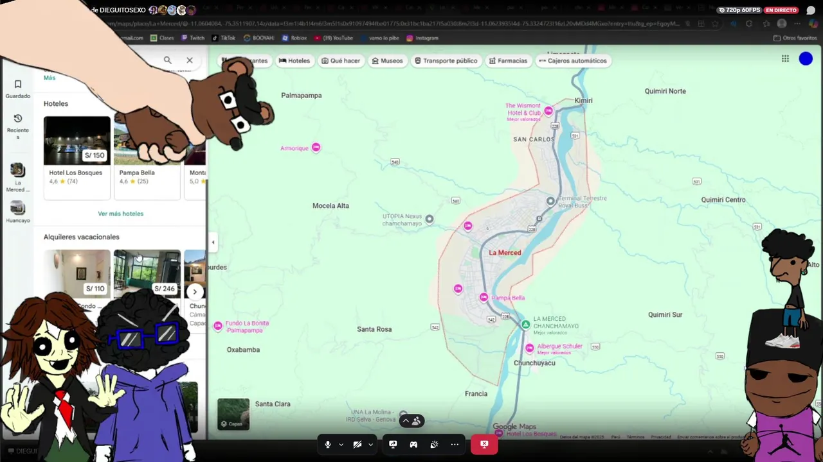This screenshot has width=823, height=462.
Task: Click The Wismont Hotel & Club pin
Action: pos(548,111)
